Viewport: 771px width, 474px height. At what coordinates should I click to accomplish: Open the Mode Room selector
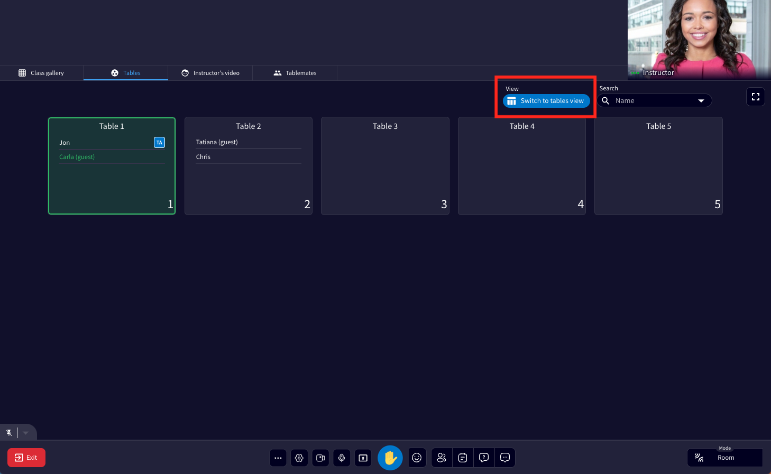coord(725,458)
